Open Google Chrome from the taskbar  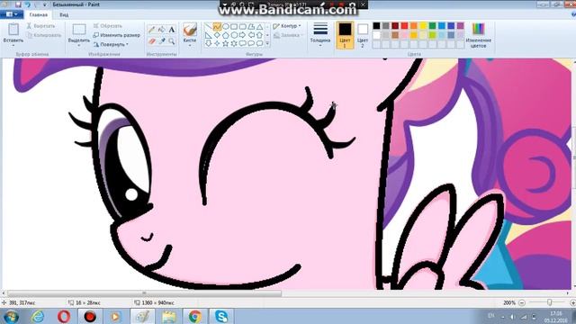[195, 316]
